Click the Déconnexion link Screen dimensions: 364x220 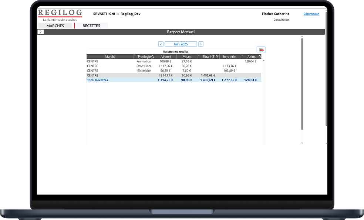311,14
